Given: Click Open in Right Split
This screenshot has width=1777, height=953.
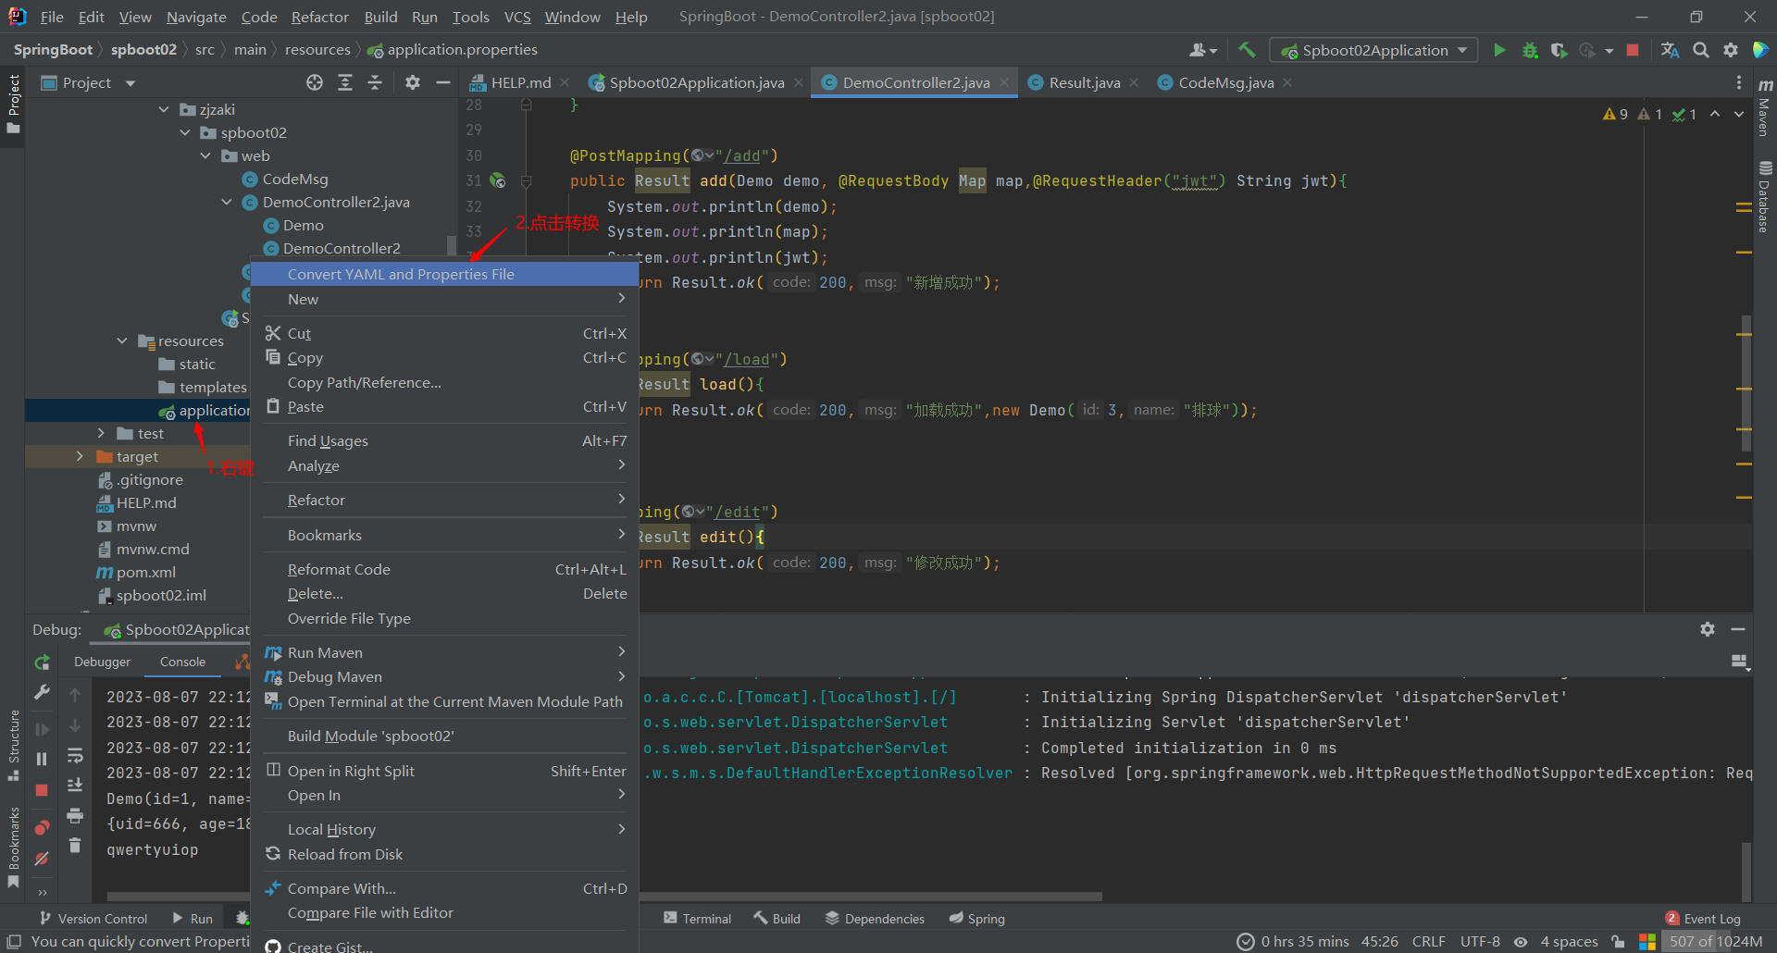Looking at the screenshot, I should [x=444, y=771].
